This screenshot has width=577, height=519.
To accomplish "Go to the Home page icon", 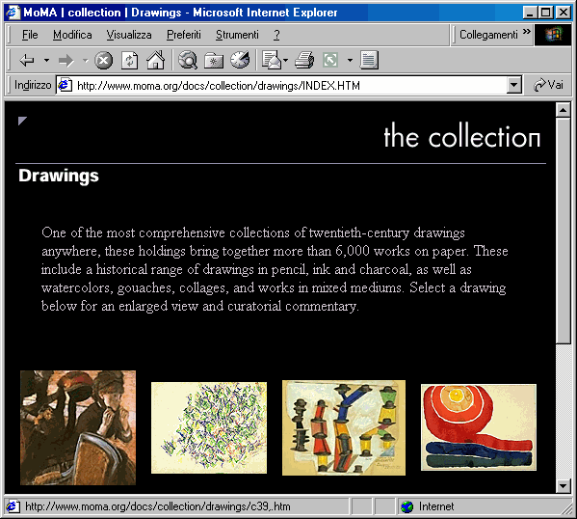I will click(156, 60).
